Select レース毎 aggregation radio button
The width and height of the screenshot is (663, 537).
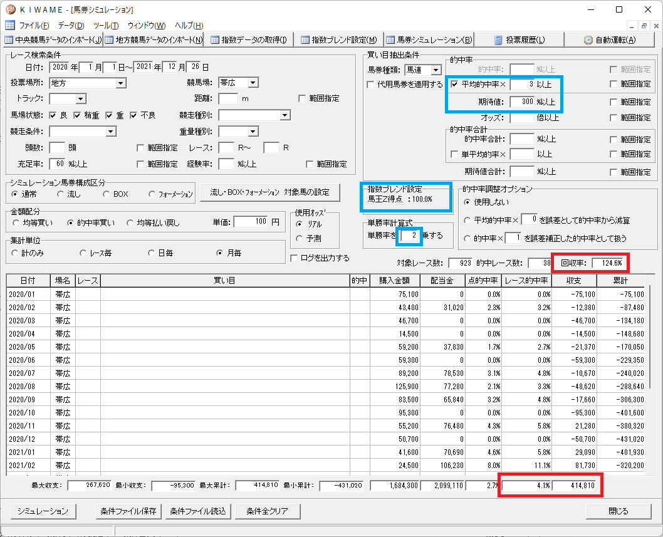coord(83,253)
